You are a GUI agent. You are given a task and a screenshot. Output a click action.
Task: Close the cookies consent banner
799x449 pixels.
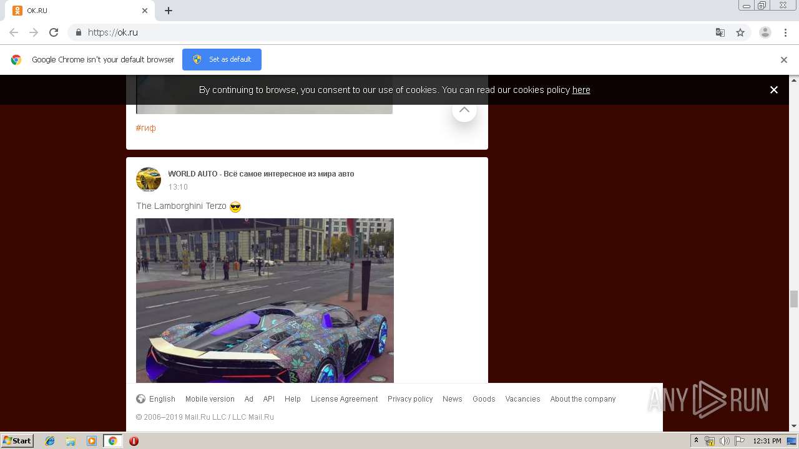pyautogui.click(x=774, y=90)
